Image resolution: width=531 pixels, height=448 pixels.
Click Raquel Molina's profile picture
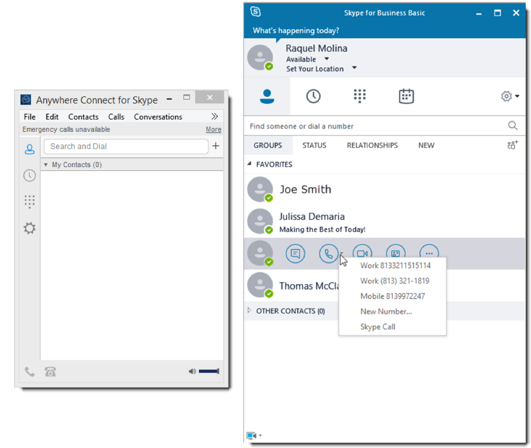[x=260, y=57]
